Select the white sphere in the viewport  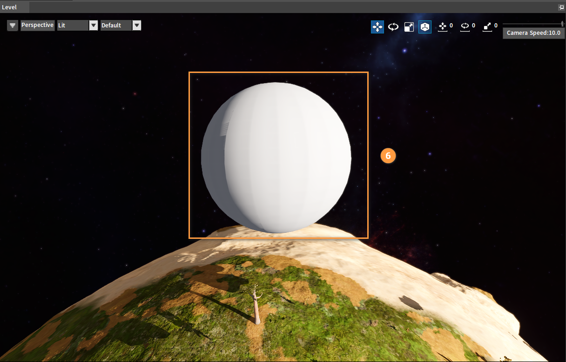pos(276,158)
